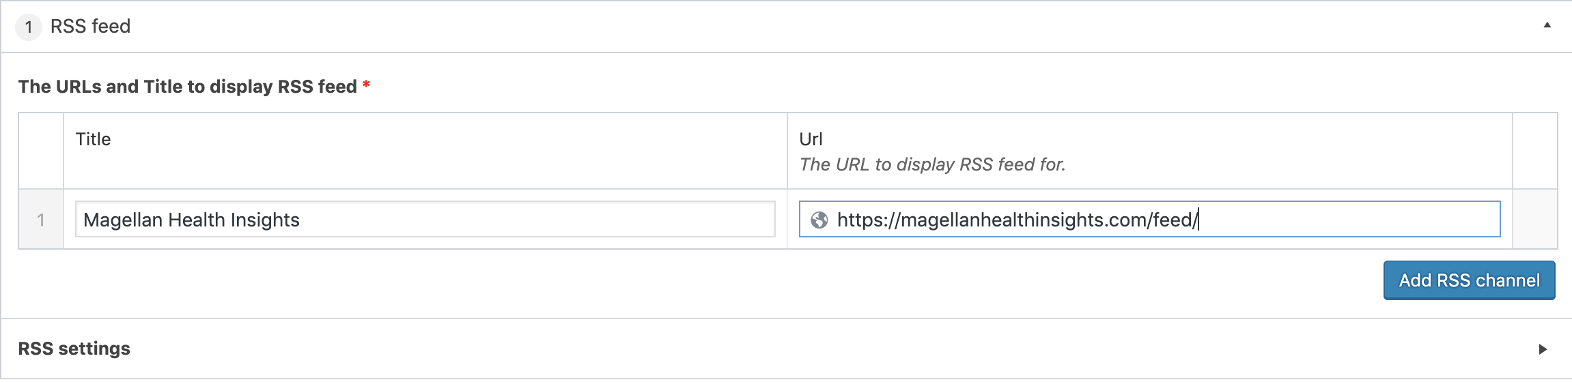Click the Add RSS channel button
The image size is (1572, 382).
pyautogui.click(x=1469, y=280)
